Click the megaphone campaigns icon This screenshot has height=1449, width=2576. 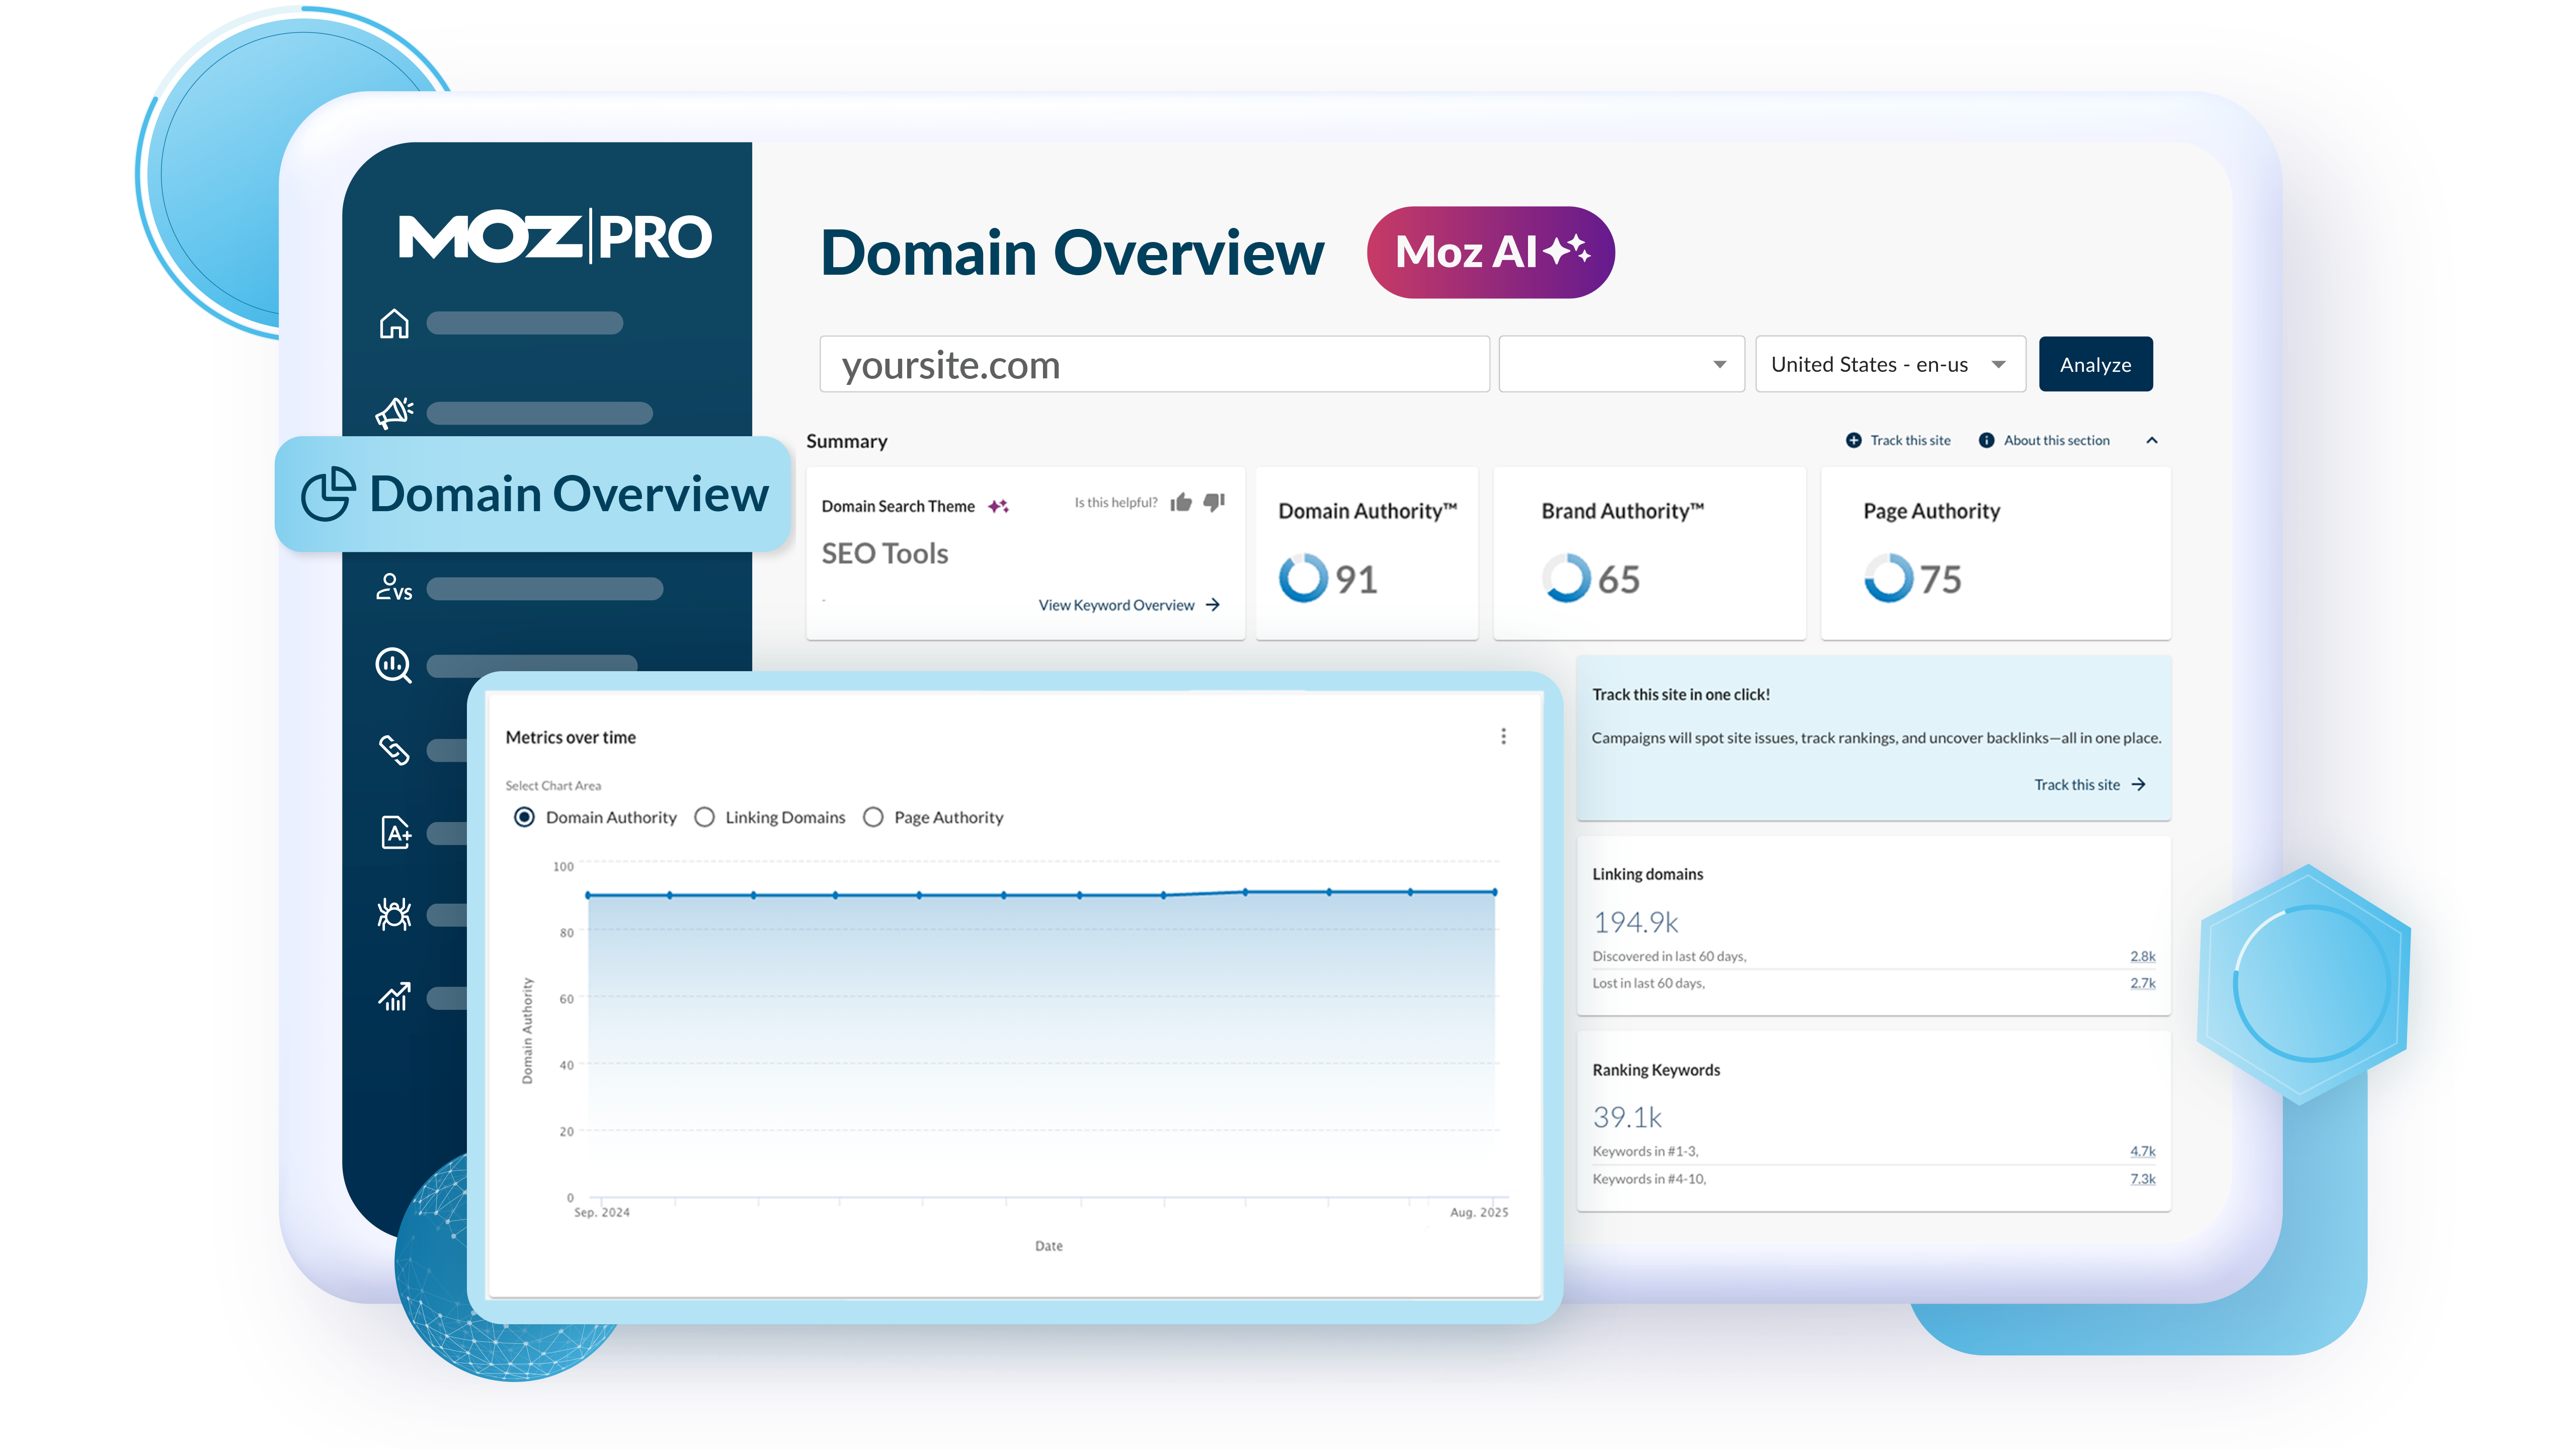tap(394, 413)
